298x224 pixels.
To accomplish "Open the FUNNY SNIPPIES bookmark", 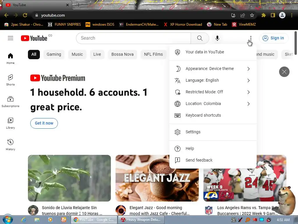I will pyautogui.click(x=64, y=24).
